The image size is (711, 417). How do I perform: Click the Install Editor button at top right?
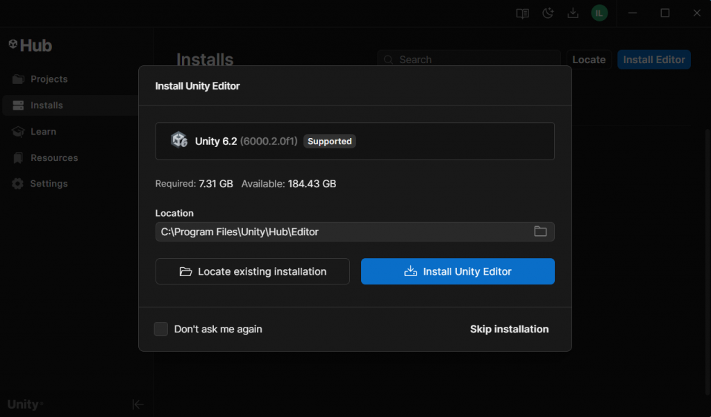click(654, 60)
